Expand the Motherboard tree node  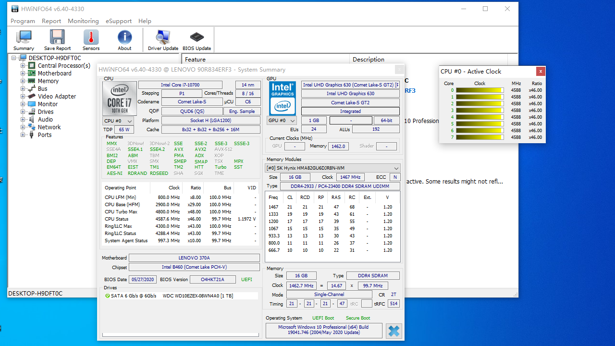[23, 74]
